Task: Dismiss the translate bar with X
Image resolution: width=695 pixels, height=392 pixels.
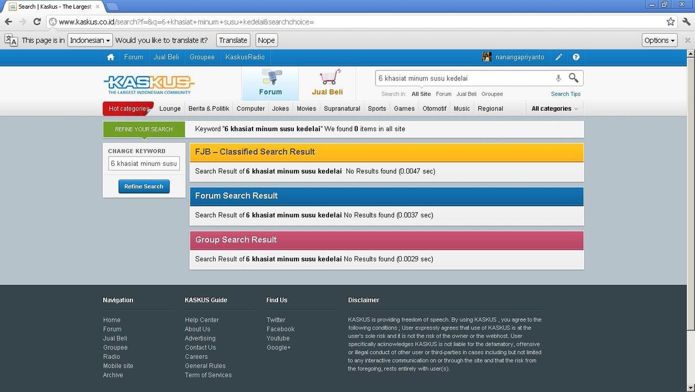Action: click(x=687, y=40)
